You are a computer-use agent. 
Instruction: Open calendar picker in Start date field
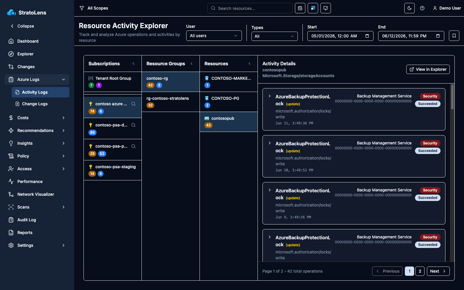pos(367,36)
